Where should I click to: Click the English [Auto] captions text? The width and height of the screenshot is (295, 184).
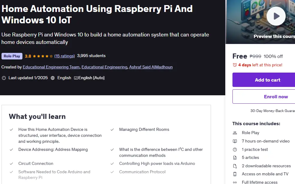91,78
